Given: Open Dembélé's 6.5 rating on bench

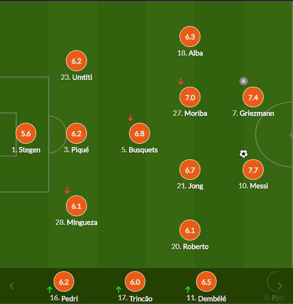Looking at the screenshot, I should 206,282.
